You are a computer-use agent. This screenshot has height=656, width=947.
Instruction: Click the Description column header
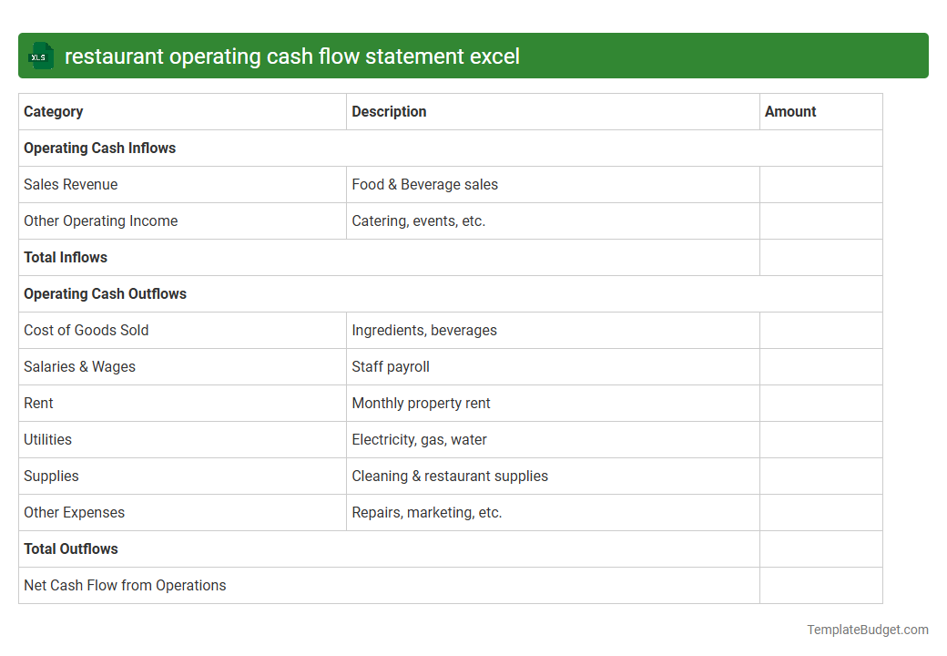click(389, 111)
